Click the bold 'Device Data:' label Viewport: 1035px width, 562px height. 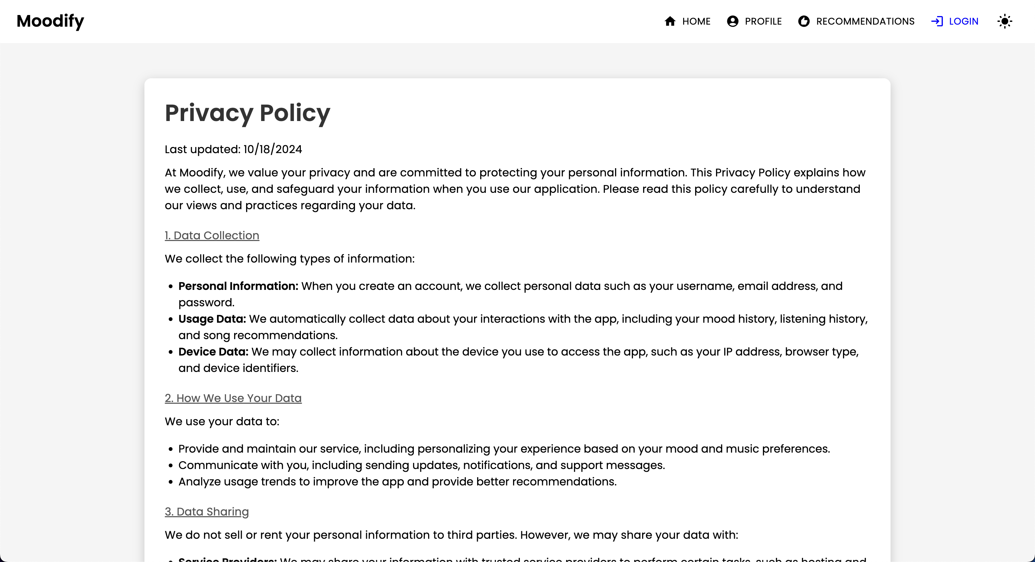(x=213, y=352)
